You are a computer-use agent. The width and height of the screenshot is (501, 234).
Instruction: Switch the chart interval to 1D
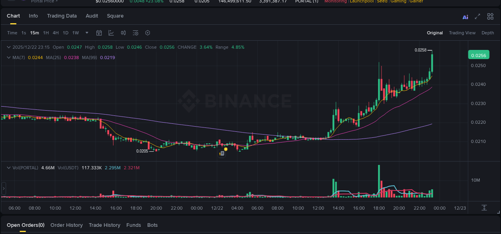[65, 33]
